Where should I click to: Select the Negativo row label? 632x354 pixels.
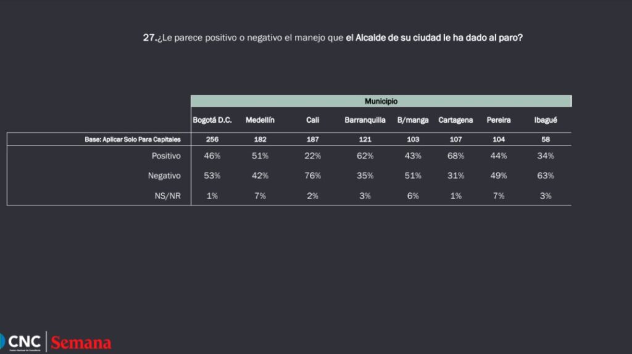coord(164,176)
